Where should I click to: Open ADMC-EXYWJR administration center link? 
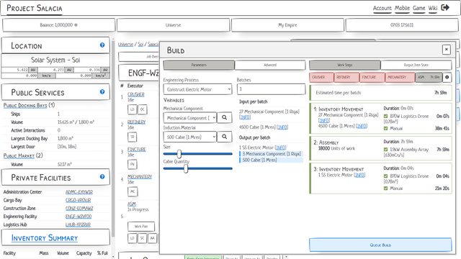(x=79, y=192)
